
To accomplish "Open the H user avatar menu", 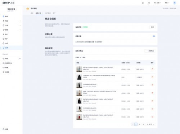I will [x=175, y=3].
